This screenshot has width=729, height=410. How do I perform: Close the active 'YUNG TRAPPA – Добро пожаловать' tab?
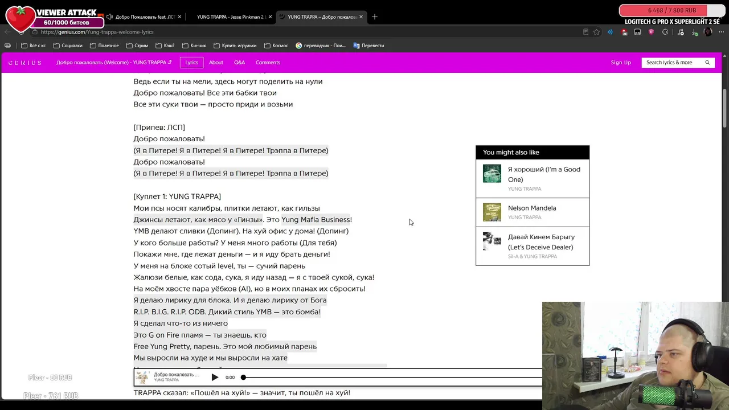(x=361, y=17)
